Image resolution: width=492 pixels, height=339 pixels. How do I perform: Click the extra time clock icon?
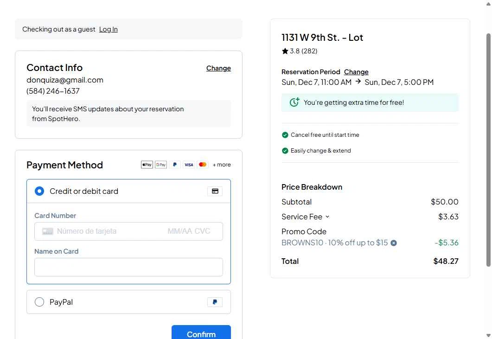point(294,102)
